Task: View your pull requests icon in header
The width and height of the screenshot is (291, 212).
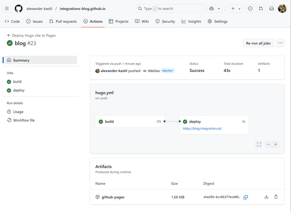Action: click(x=261, y=8)
